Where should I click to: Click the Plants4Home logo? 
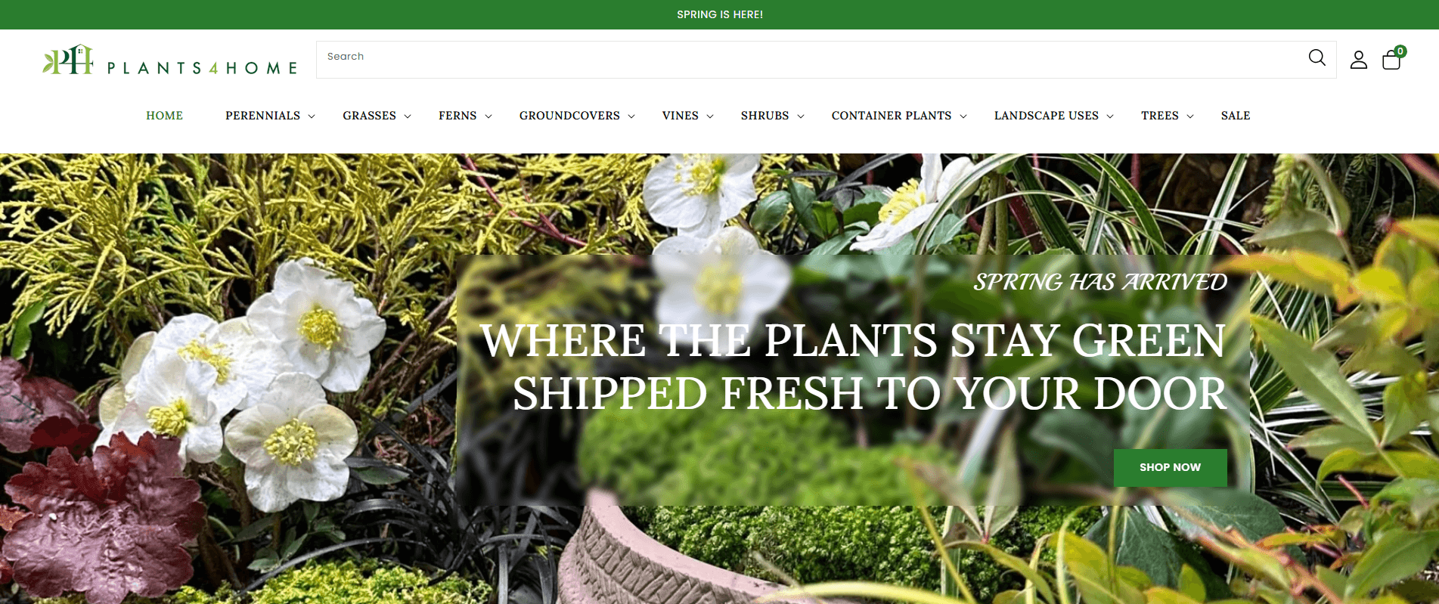pyautogui.click(x=170, y=60)
